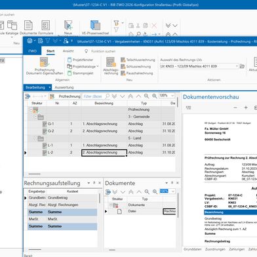257x257 pixels.
Task: Select the MwSt. row in Rechnungsaufstellung
Action: 62,219
